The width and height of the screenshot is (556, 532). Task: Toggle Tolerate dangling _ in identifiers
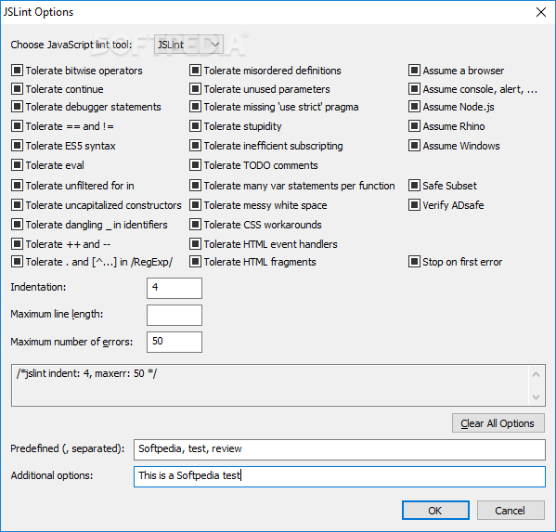pyautogui.click(x=17, y=224)
